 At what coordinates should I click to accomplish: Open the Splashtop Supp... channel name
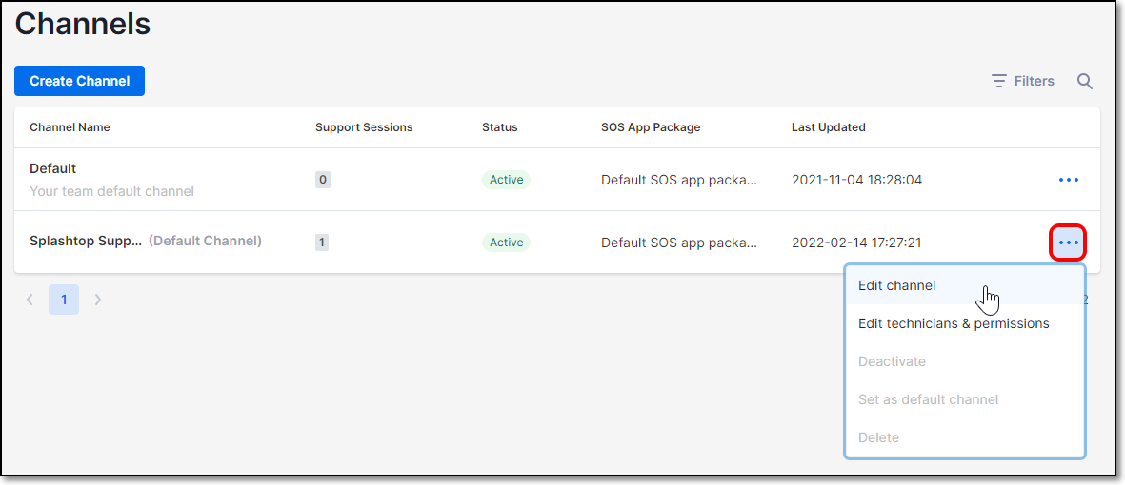tap(86, 242)
